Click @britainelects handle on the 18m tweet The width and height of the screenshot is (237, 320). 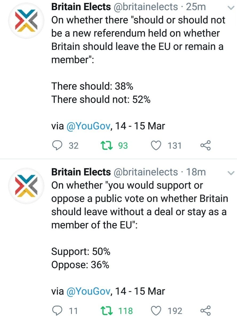tap(145, 172)
